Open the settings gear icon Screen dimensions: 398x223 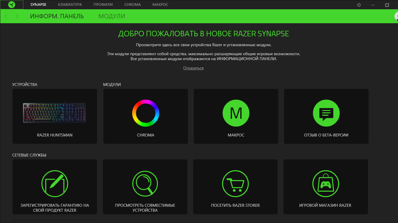point(359,5)
